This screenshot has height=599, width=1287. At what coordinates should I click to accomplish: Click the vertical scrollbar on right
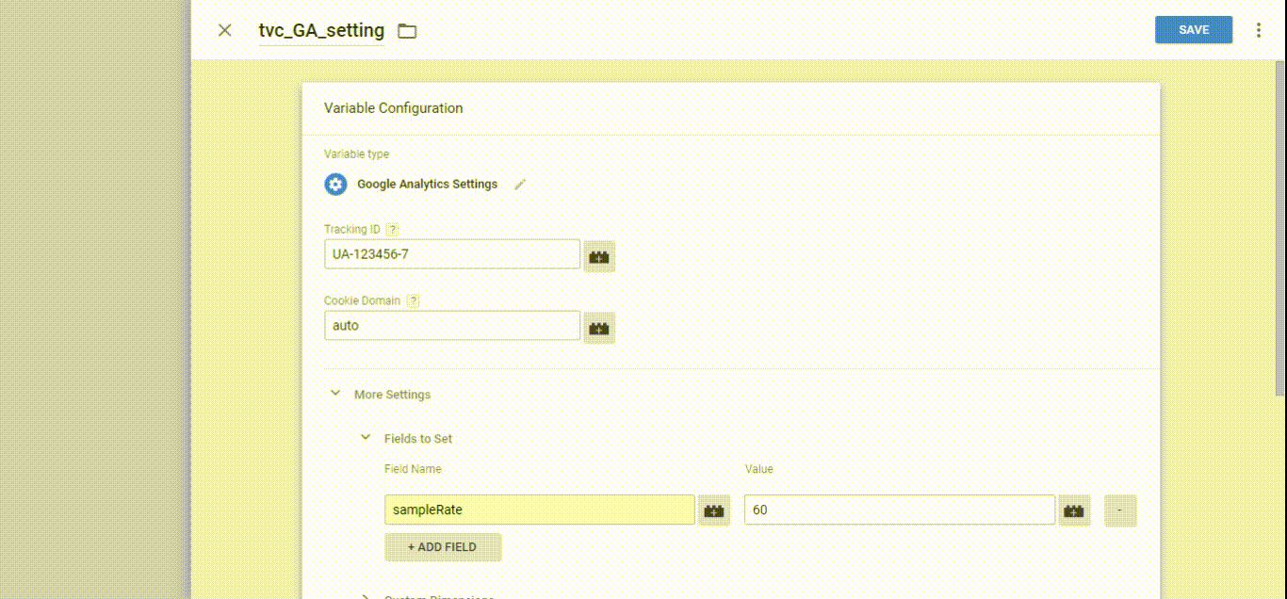(x=1280, y=226)
